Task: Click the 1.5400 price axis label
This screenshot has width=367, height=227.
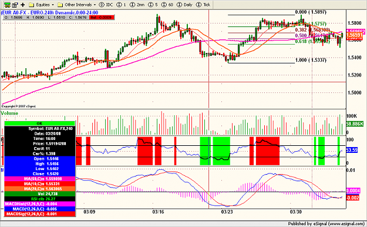Action: tap(354, 58)
